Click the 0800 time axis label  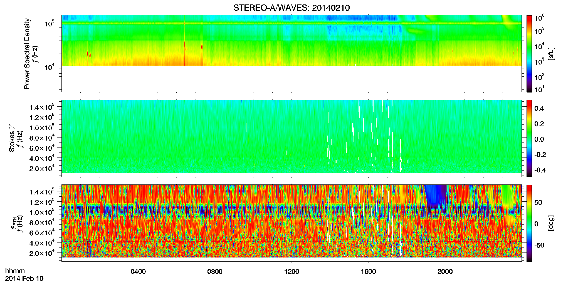tap(215, 272)
